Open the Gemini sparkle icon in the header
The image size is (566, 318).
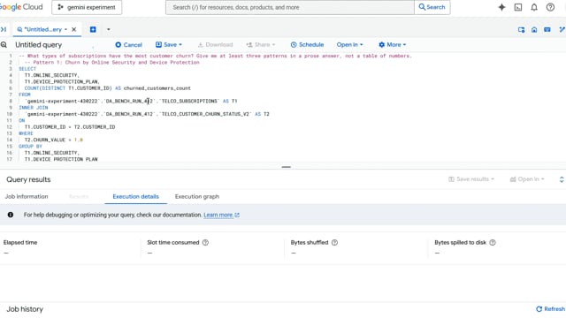click(501, 7)
